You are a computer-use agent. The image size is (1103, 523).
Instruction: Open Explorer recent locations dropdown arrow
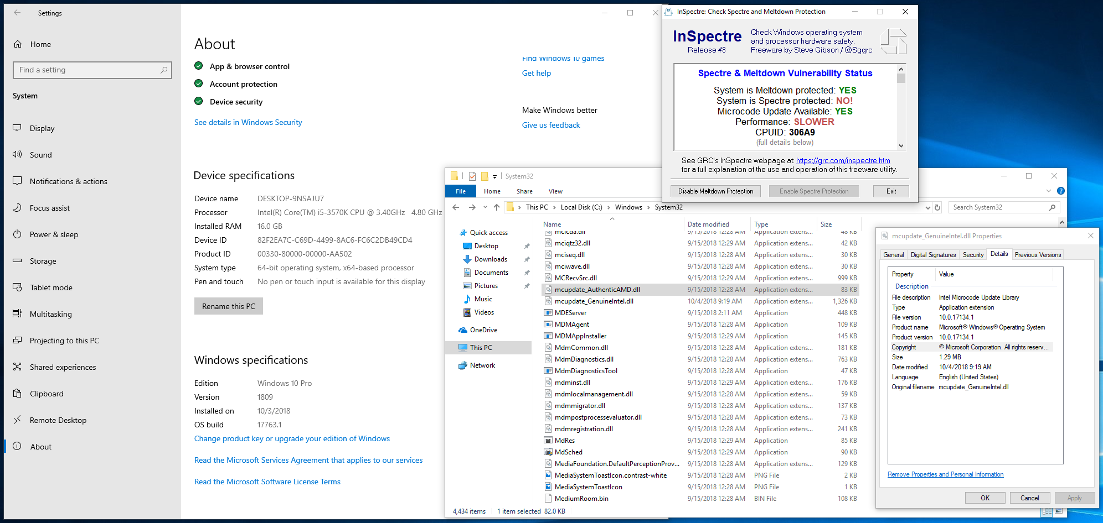tap(485, 207)
